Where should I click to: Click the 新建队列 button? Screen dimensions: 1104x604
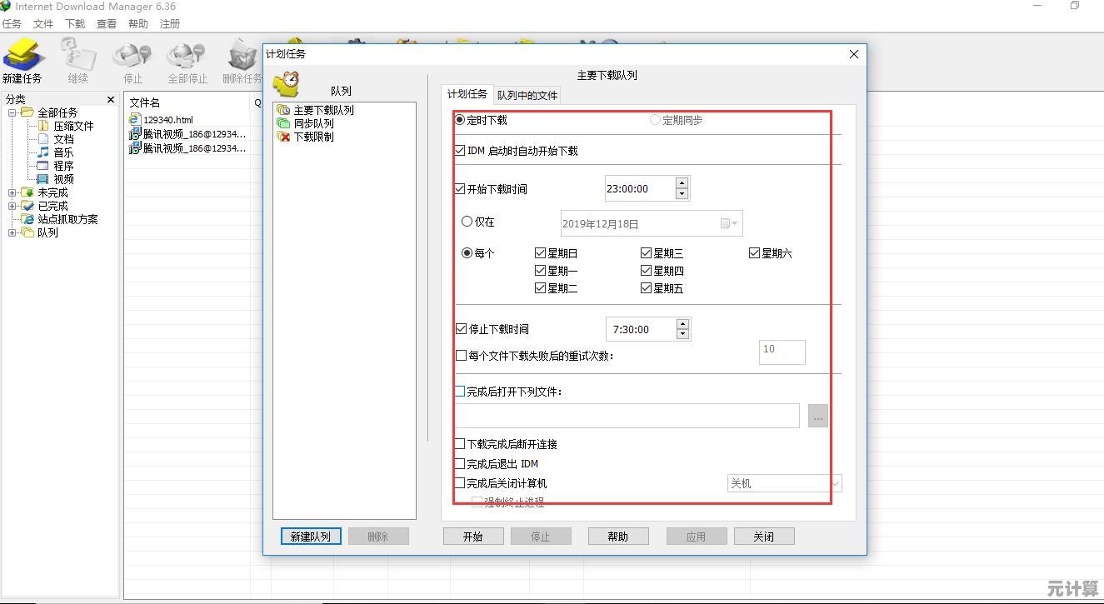point(310,537)
